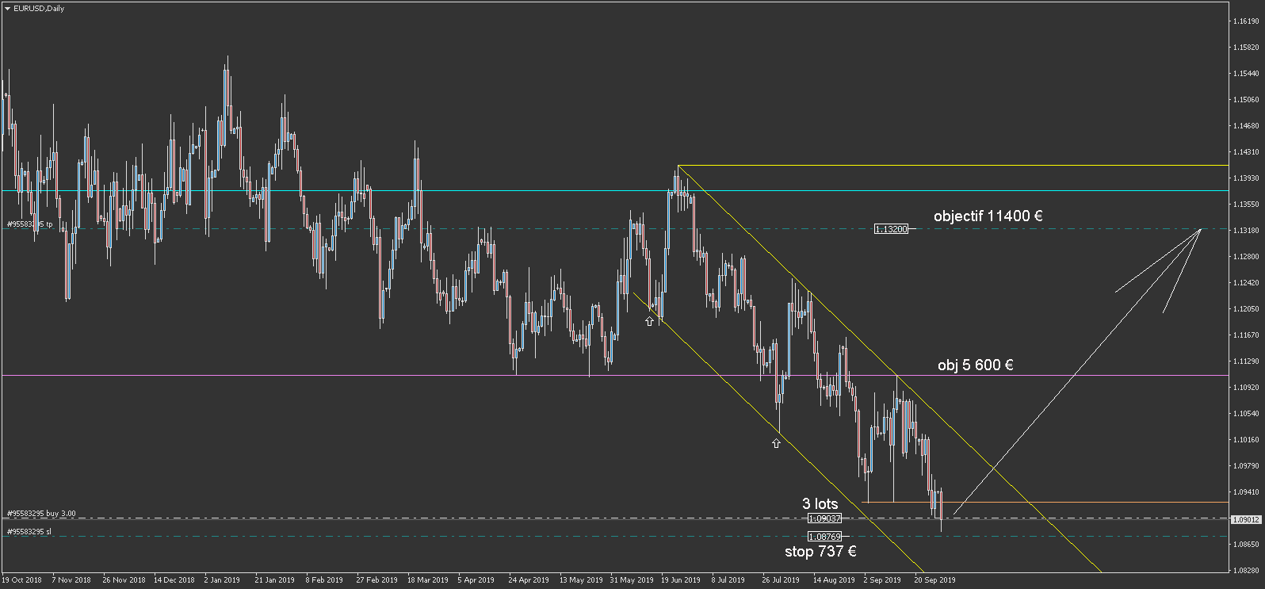
Task: Click the '14 Aug 2019' date on time axis
Action: pos(834,580)
